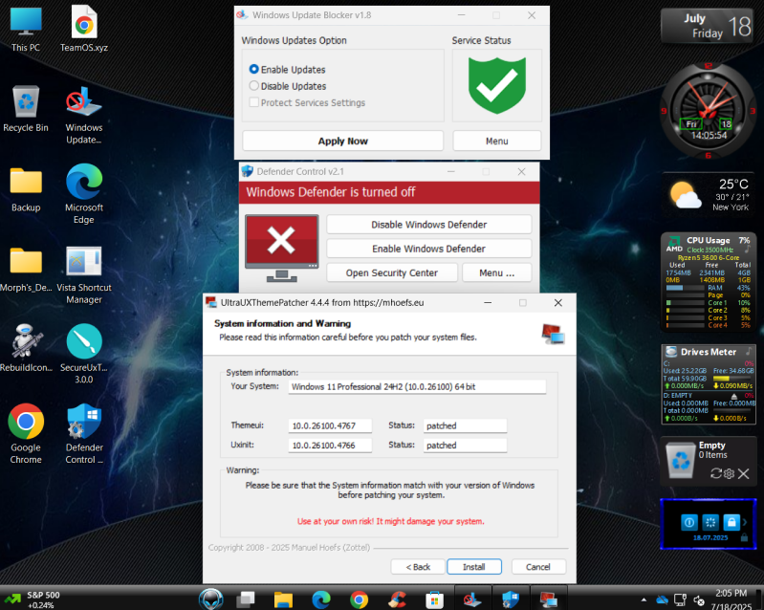Click the Alienware start button on taskbar
Image resolution: width=764 pixels, height=610 pixels.
coord(211,599)
